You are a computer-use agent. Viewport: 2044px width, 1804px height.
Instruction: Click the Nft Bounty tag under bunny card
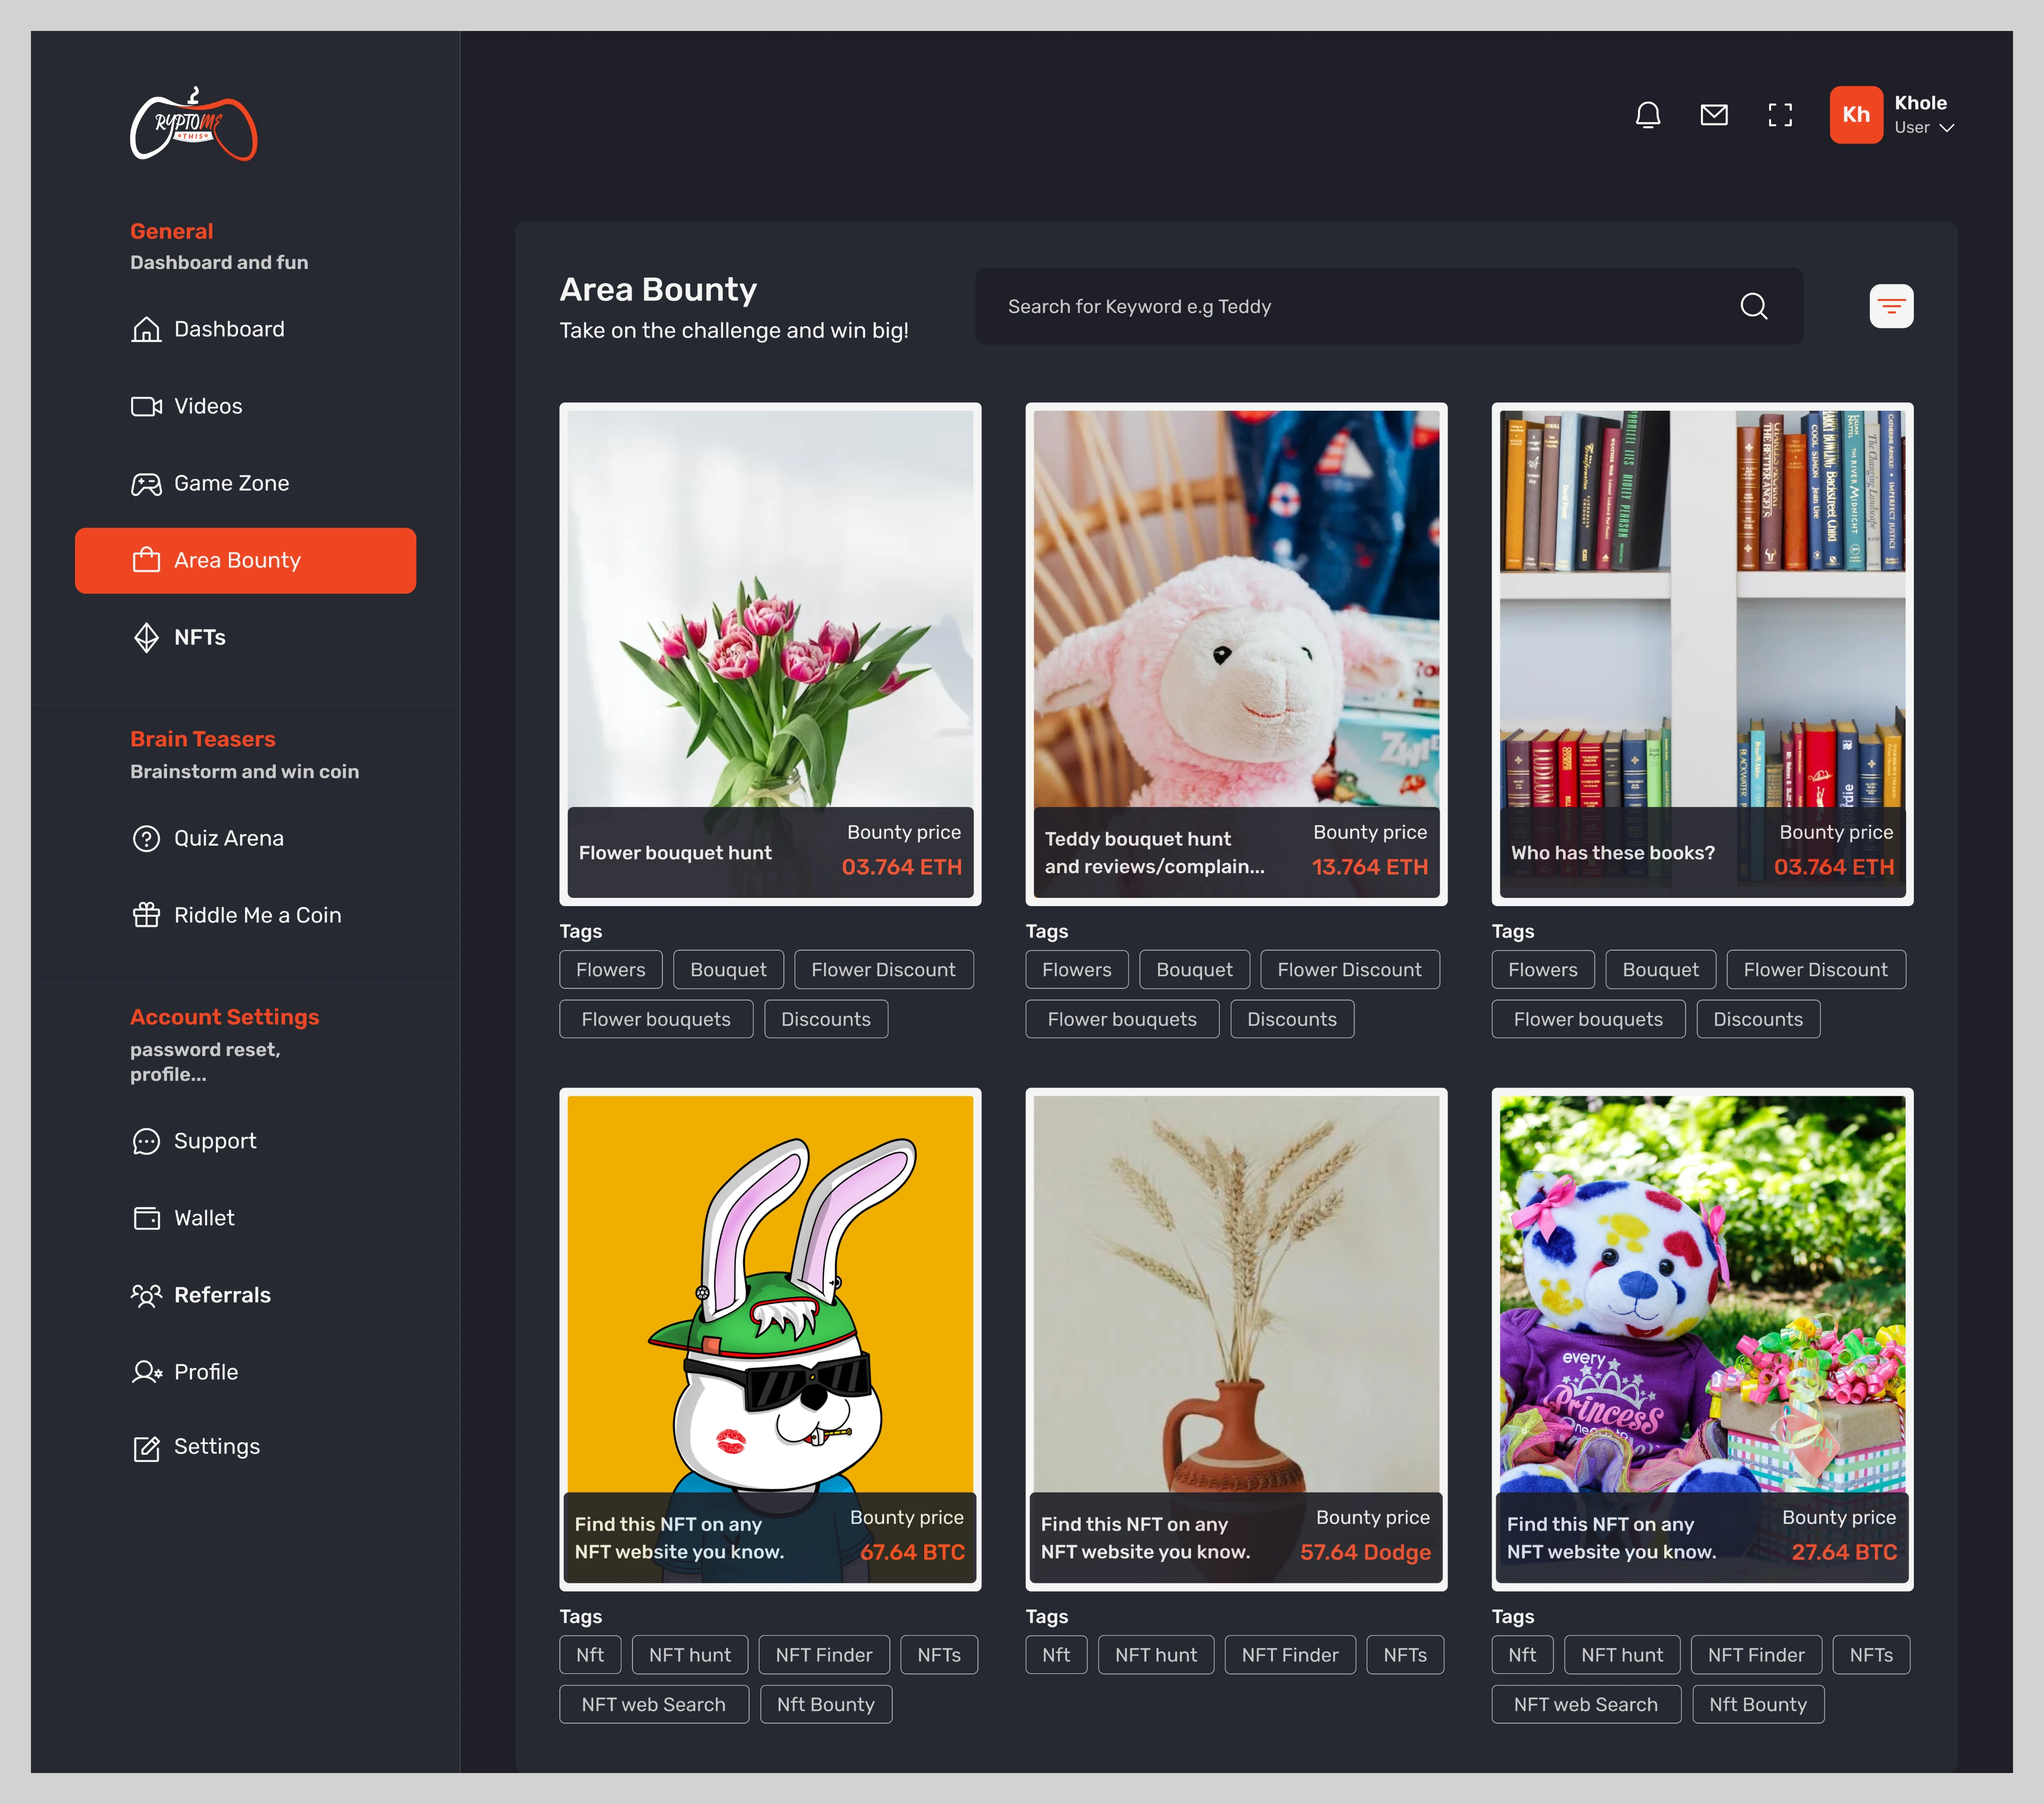click(x=825, y=1705)
